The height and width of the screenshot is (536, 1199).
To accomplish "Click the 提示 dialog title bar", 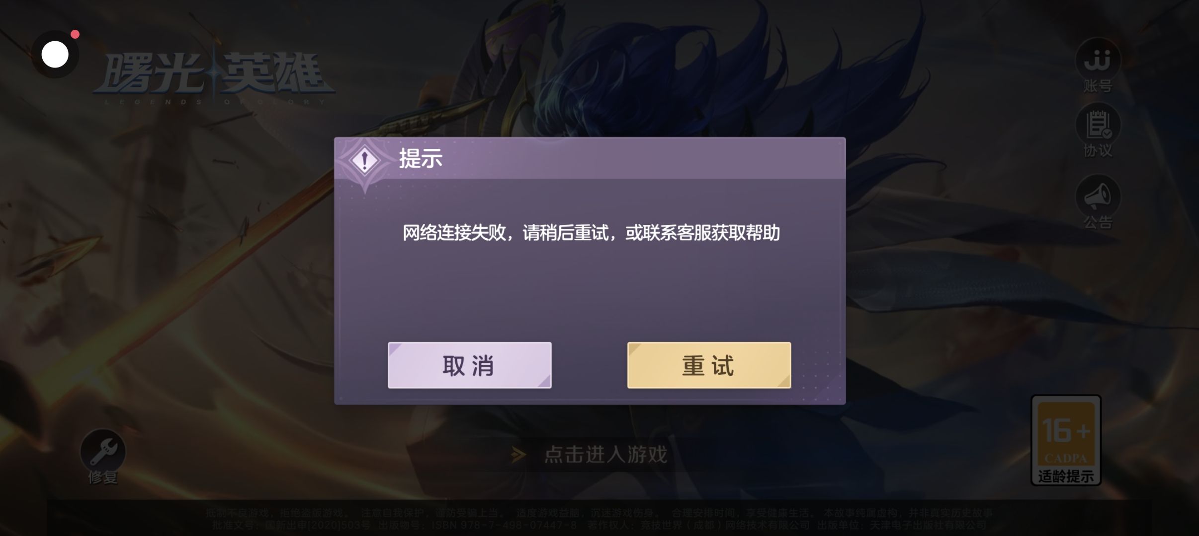I will pyautogui.click(x=590, y=158).
